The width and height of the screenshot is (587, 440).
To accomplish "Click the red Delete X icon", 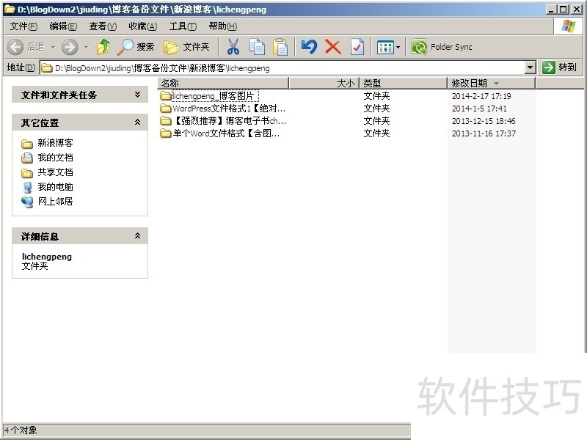I will 333,47.
